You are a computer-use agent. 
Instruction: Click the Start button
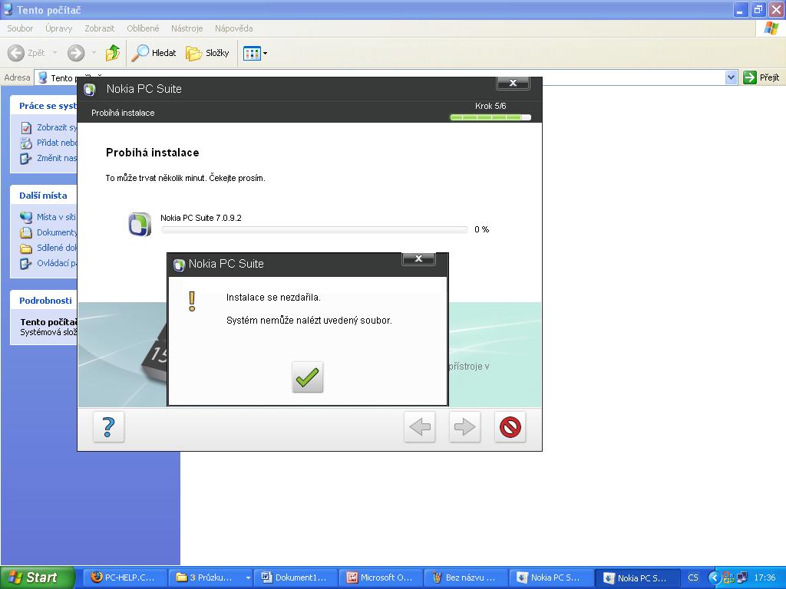point(38,577)
